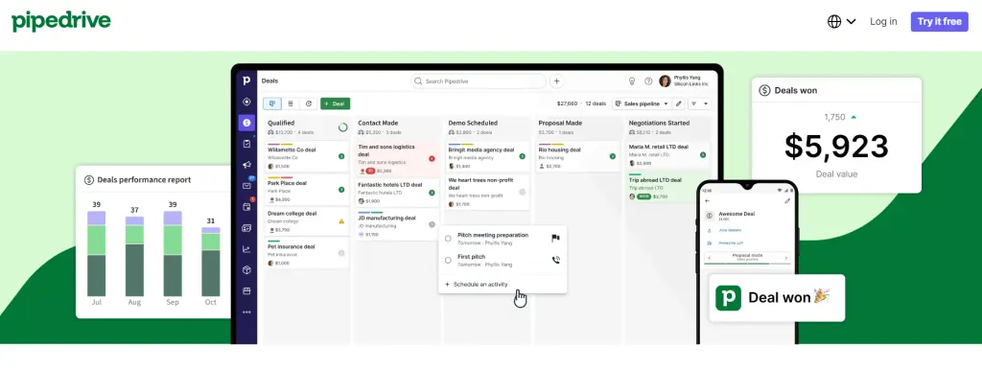Click the green status icon on Rio housing deal
Image resolution: width=982 pixels, height=368 pixels.
pos(613,156)
